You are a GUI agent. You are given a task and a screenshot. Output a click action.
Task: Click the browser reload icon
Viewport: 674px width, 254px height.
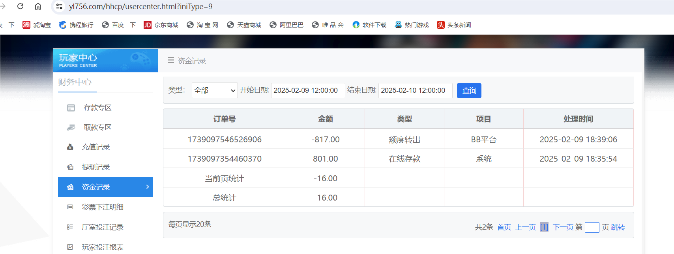pyautogui.click(x=21, y=6)
